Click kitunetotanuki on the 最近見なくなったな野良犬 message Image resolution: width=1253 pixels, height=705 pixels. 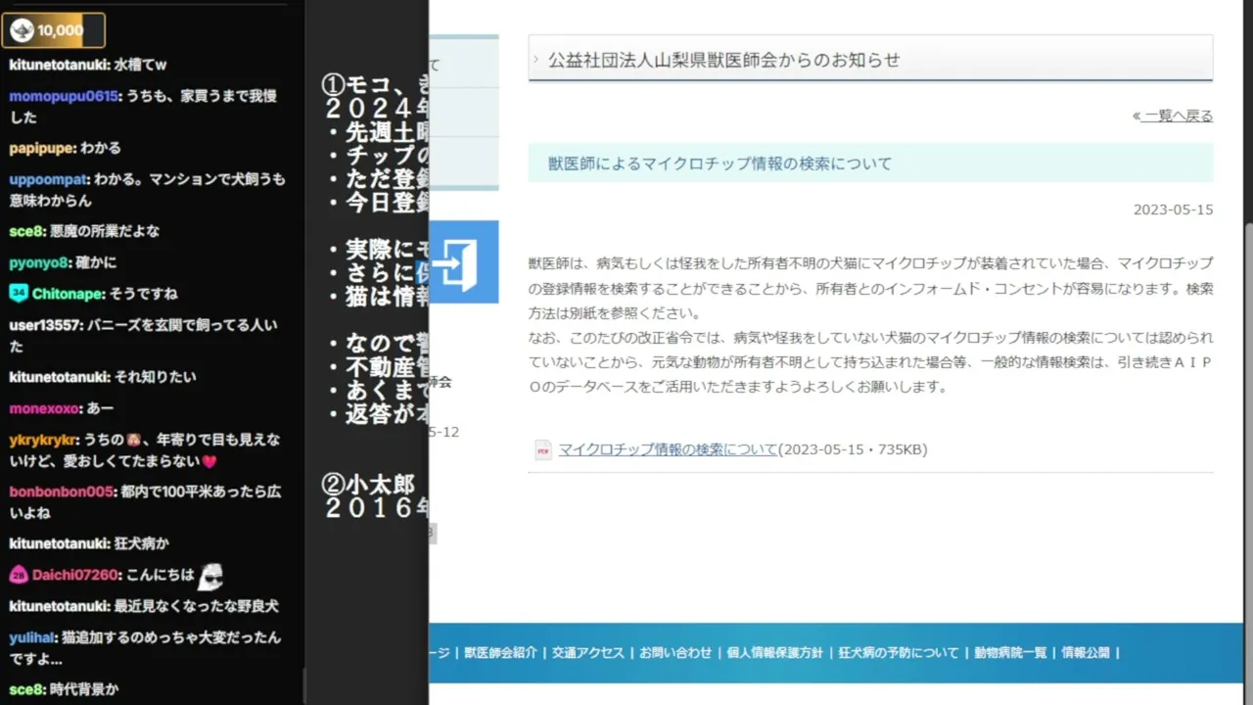coord(59,606)
